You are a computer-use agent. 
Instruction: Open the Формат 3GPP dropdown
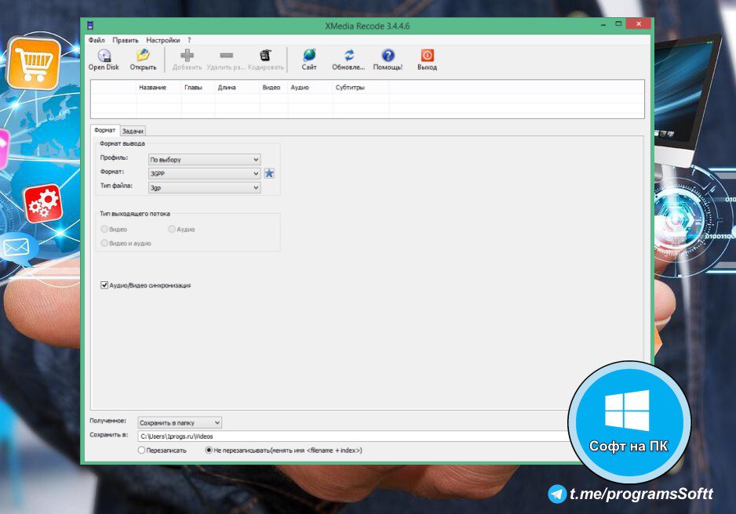click(x=204, y=173)
